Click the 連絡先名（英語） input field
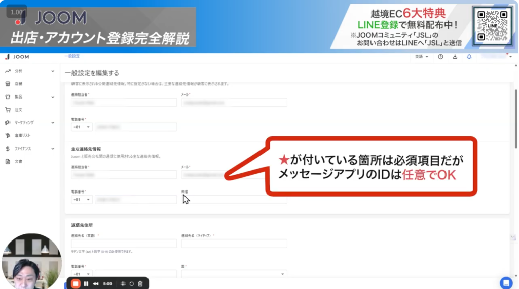The width and height of the screenshot is (519, 289). pos(124,244)
